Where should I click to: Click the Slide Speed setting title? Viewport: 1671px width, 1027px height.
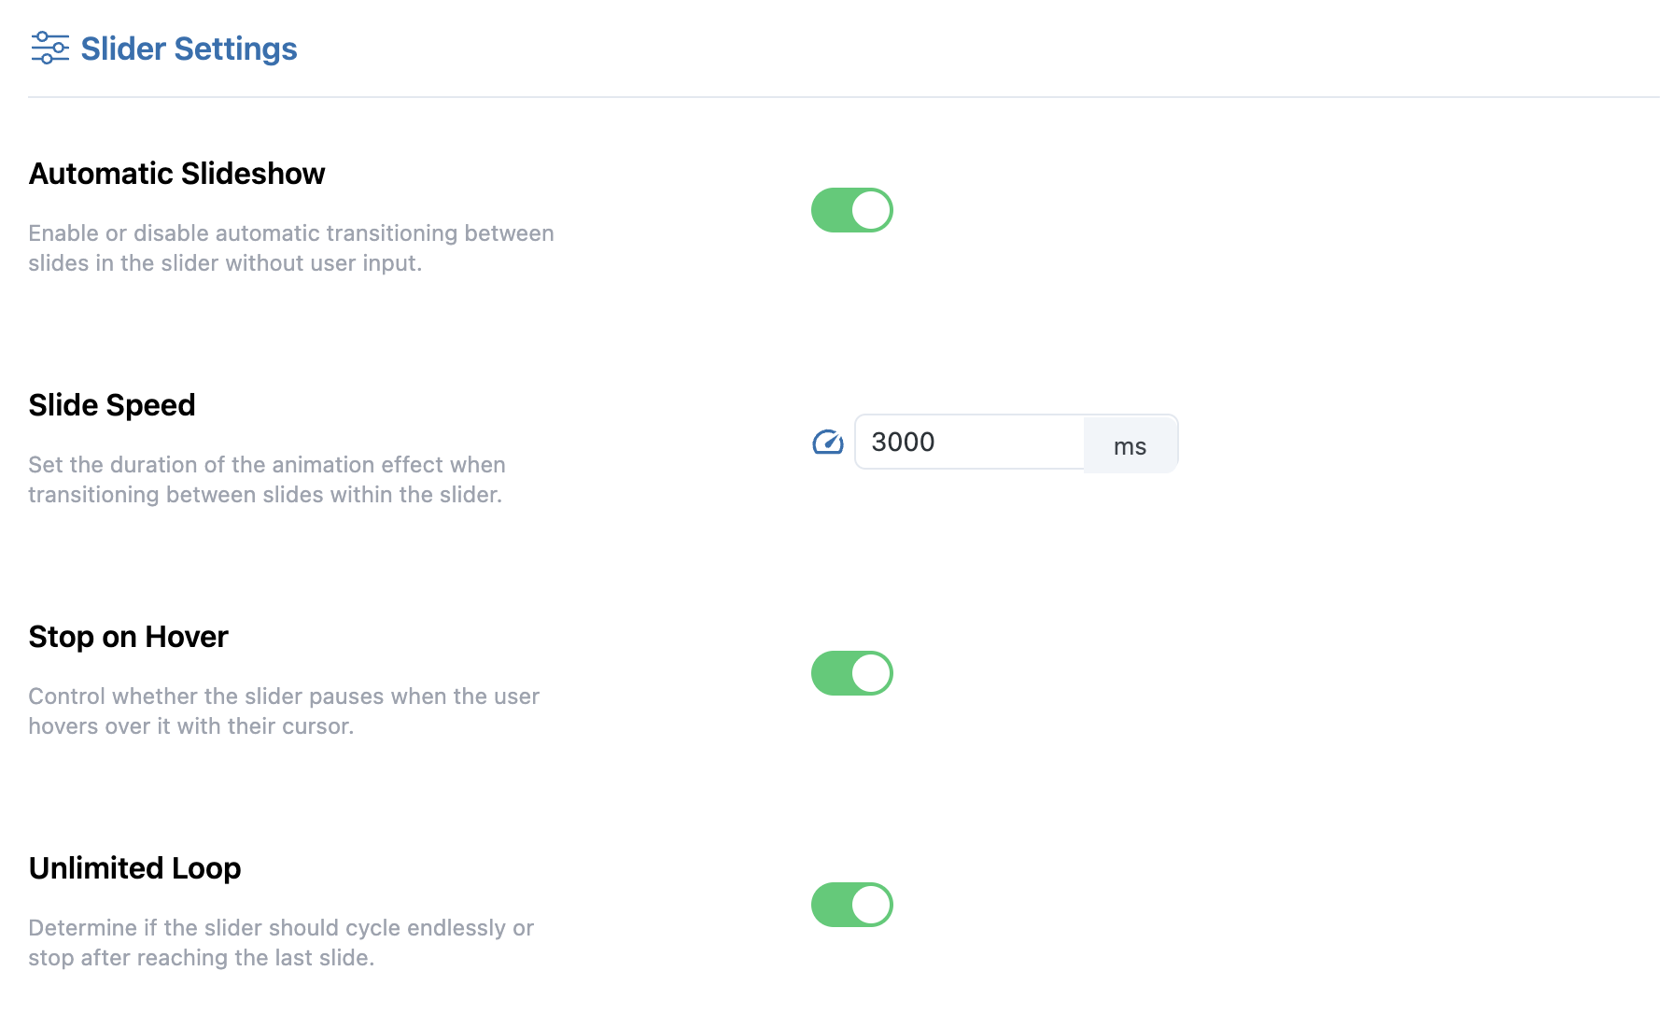click(112, 405)
